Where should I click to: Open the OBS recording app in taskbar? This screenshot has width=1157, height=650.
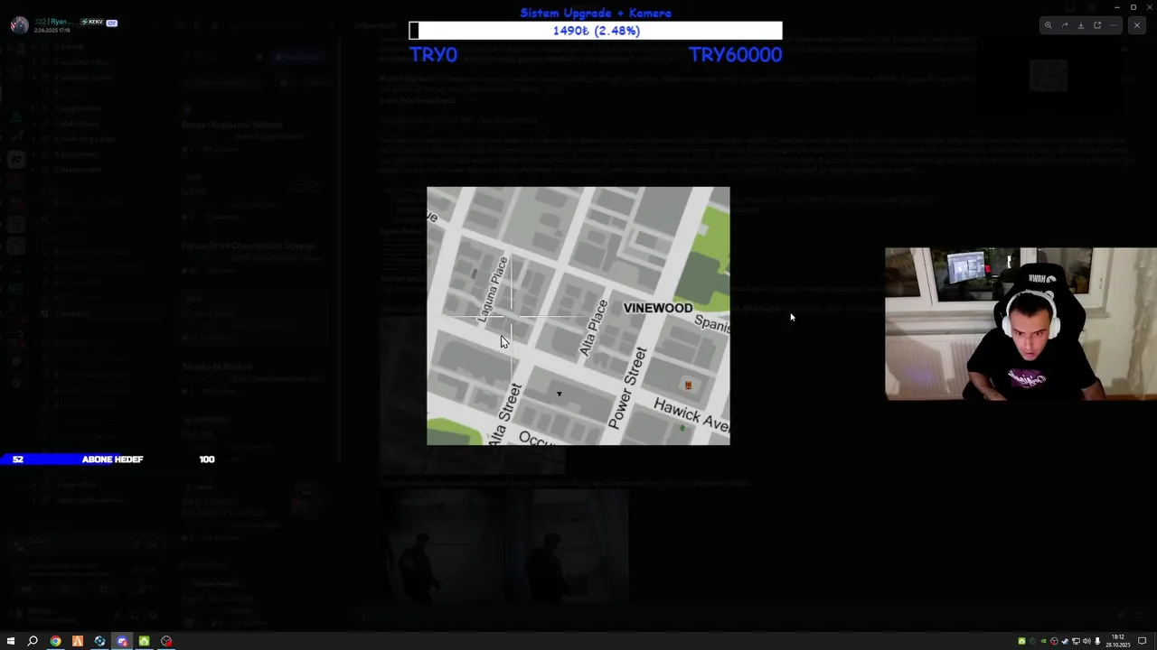coord(166,641)
